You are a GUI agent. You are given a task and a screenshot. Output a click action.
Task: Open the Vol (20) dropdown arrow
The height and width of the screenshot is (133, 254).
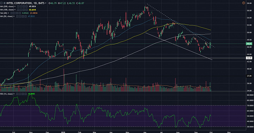pyautogui.click(x=8, y=13)
